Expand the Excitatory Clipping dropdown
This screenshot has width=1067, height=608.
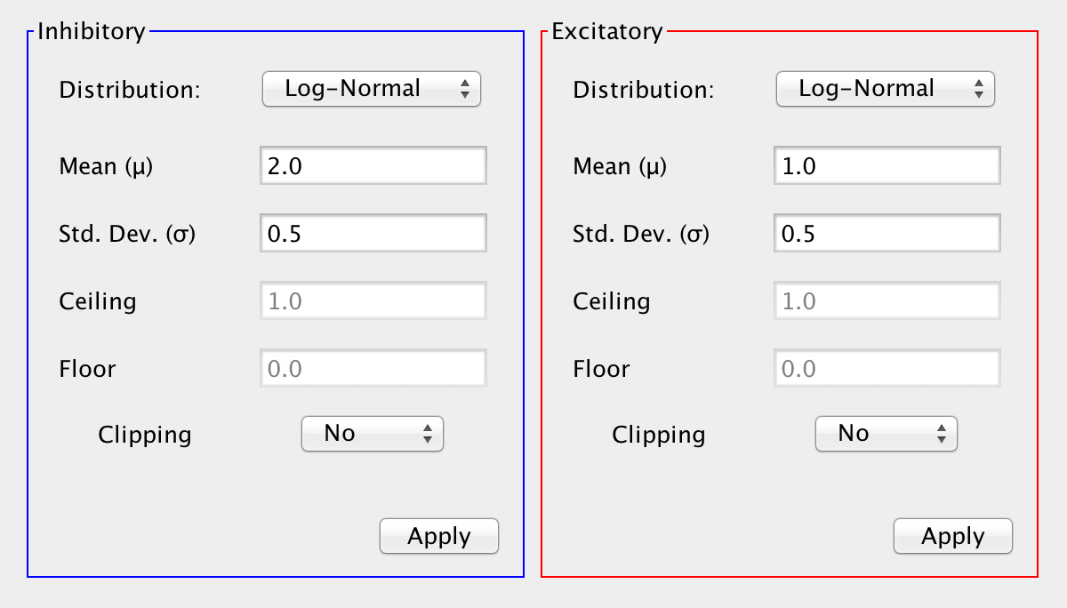point(886,434)
